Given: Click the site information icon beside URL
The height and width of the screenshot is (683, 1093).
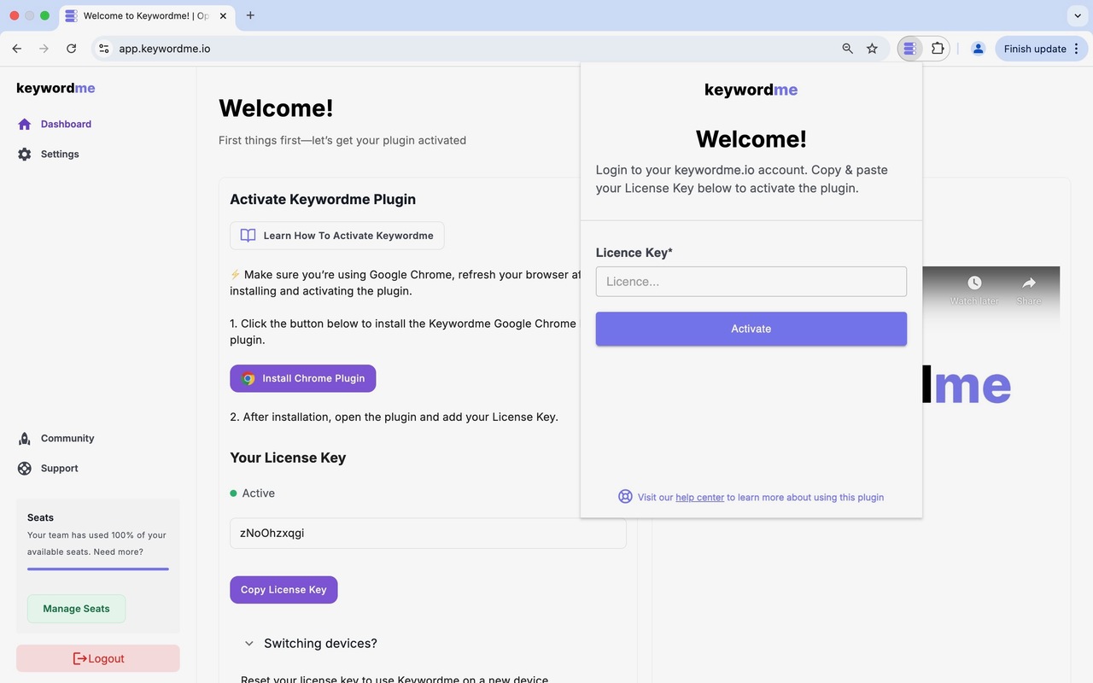Looking at the screenshot, I should (x=104, y=49).
